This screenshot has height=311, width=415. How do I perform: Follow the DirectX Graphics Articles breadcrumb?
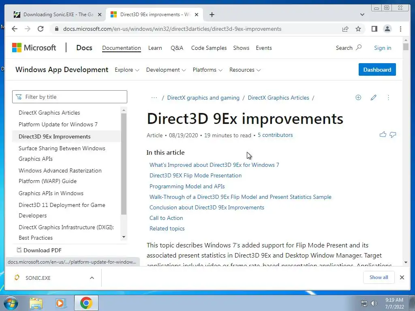[278, 98]
